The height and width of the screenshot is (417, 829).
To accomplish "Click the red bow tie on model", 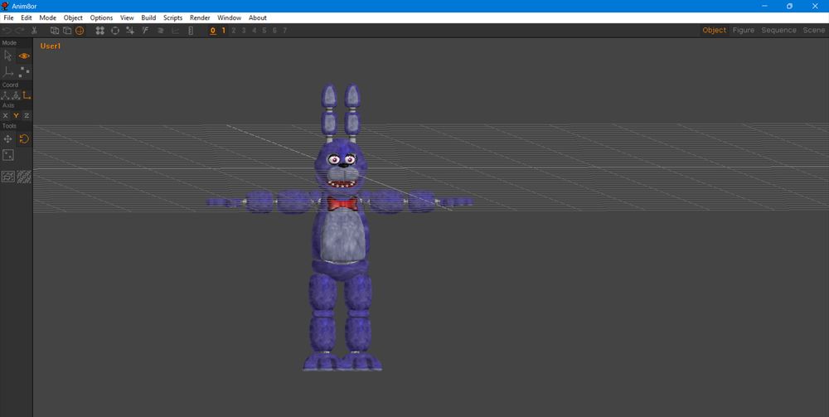I will pos(342,203).
